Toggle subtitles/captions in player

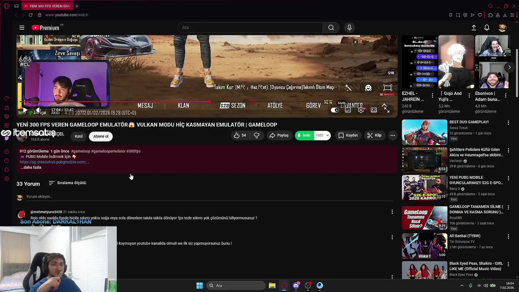point(348,110)
